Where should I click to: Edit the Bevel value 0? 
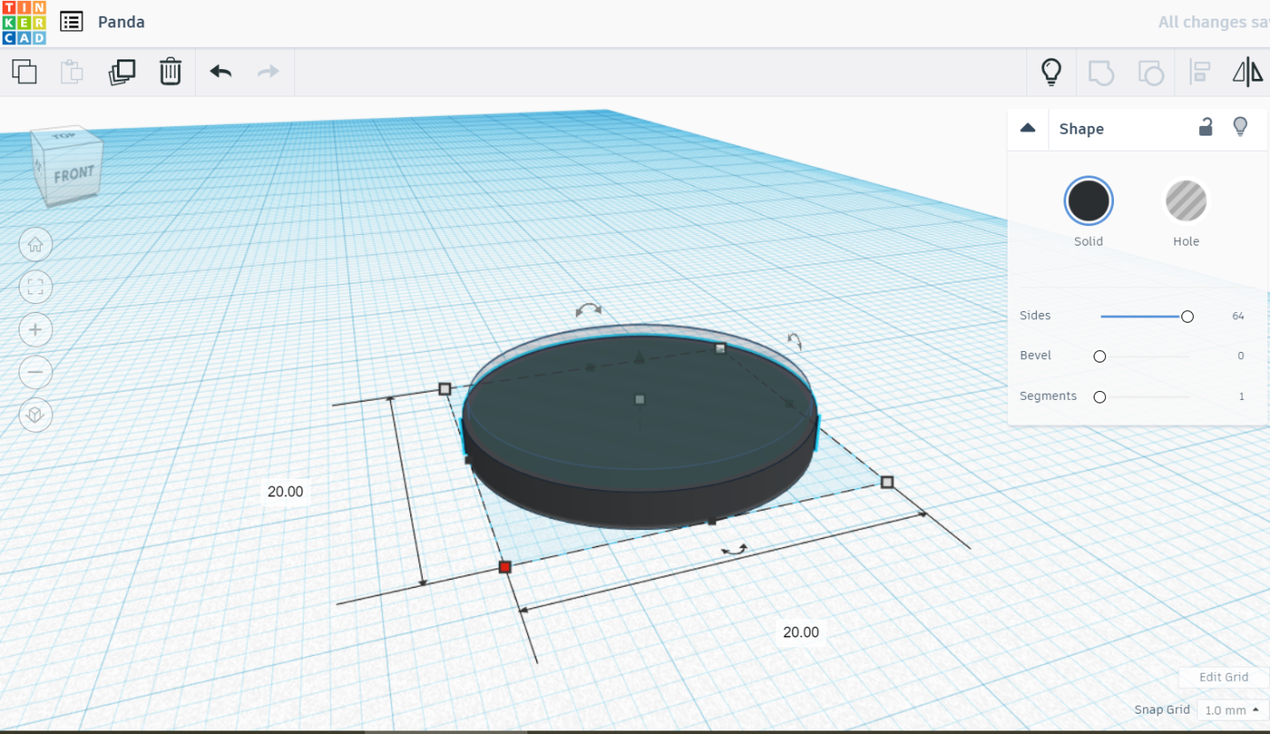click(x=1241, y=355)
